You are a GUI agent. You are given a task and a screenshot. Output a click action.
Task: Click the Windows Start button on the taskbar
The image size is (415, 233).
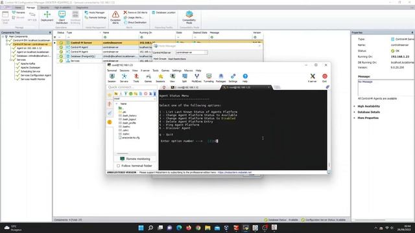click(x=141, y=228)
